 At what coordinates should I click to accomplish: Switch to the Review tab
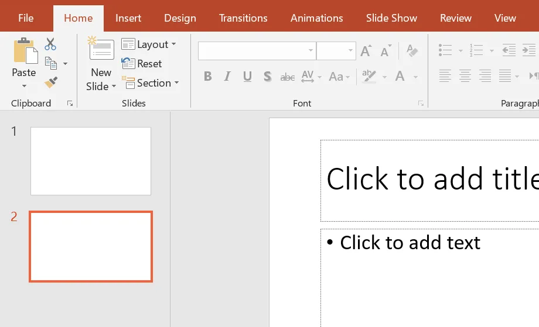coord(456,18)
